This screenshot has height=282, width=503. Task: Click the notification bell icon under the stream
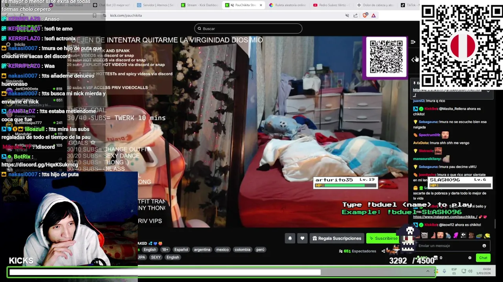click(x=290, y=238)
